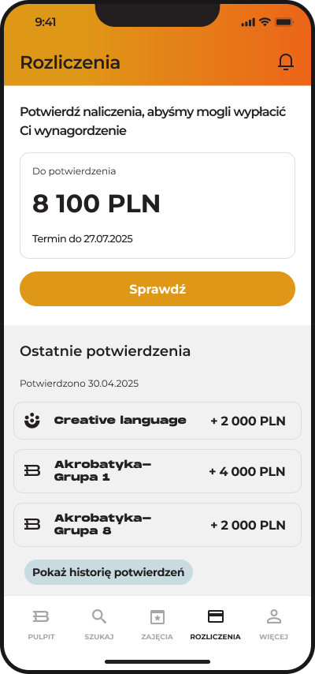The image size is (315, 674).
Task: Open the WIĘCEJ tab label
Action: pos(273,637)
